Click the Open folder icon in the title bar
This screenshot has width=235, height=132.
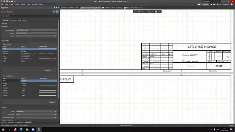tap(10, 1)
